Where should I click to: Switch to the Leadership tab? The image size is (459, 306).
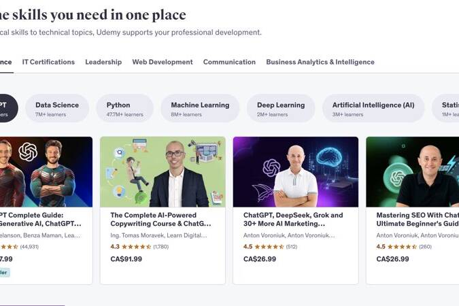point(103,62)
